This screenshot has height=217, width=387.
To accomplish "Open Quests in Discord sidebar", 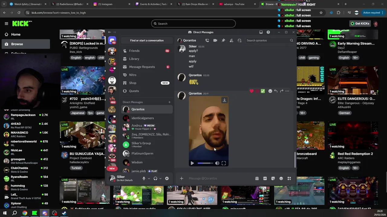I will tap(147, 91).
